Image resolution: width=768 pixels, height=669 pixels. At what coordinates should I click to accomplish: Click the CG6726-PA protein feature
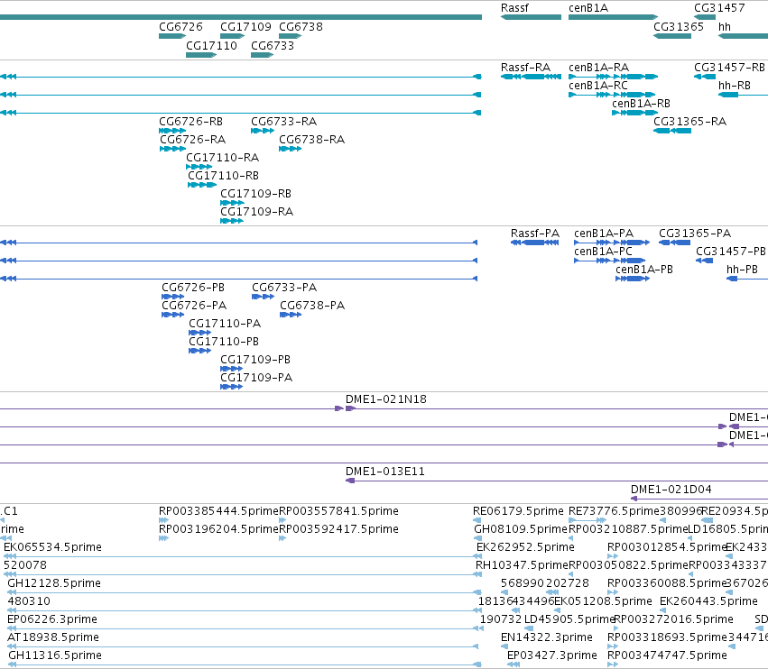173,316
